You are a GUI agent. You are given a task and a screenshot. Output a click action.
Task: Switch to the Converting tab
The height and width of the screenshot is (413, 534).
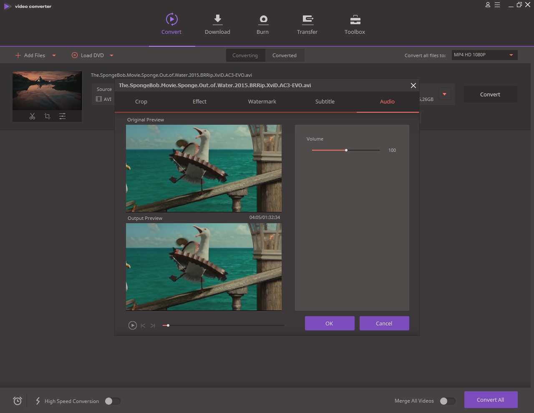pos(245,55)
